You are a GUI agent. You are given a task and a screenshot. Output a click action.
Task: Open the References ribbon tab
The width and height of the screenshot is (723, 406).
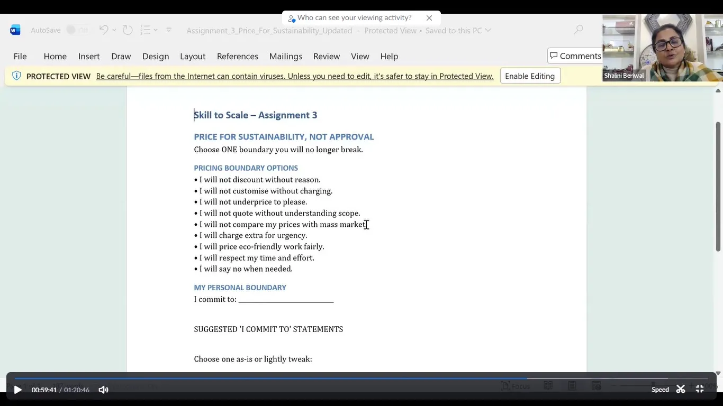237,56
